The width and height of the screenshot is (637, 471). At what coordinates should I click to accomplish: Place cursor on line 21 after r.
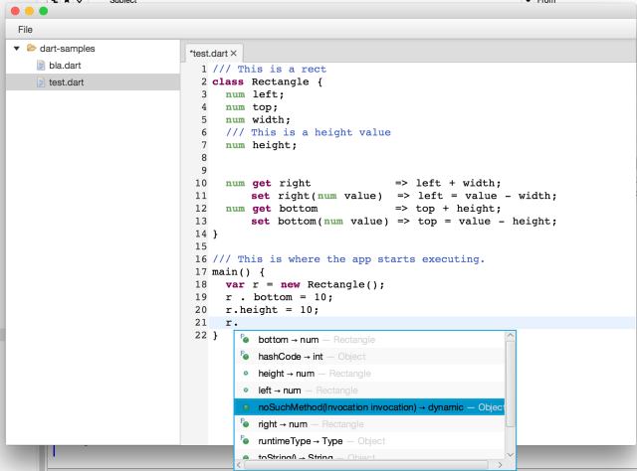(240, 323)
